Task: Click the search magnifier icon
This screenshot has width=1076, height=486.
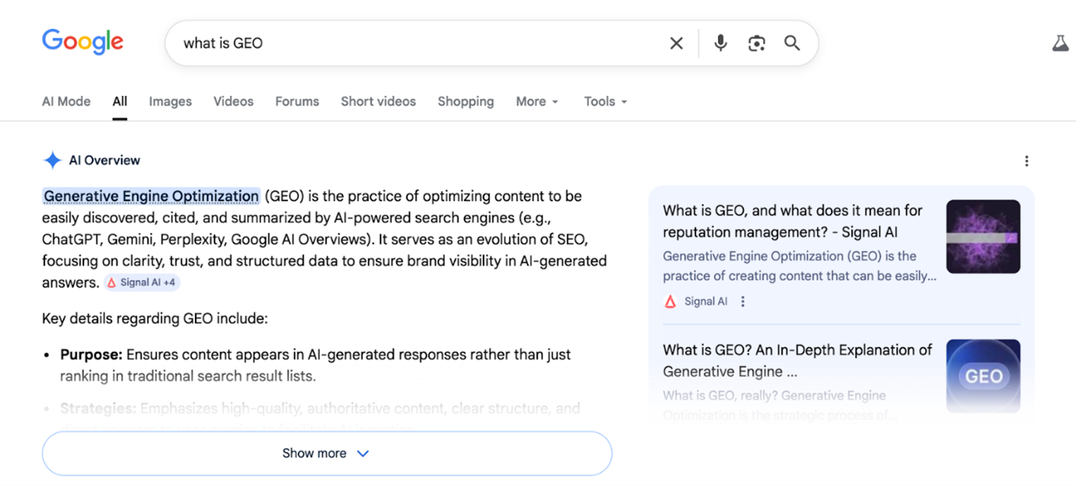Action: tap(792, 43)
